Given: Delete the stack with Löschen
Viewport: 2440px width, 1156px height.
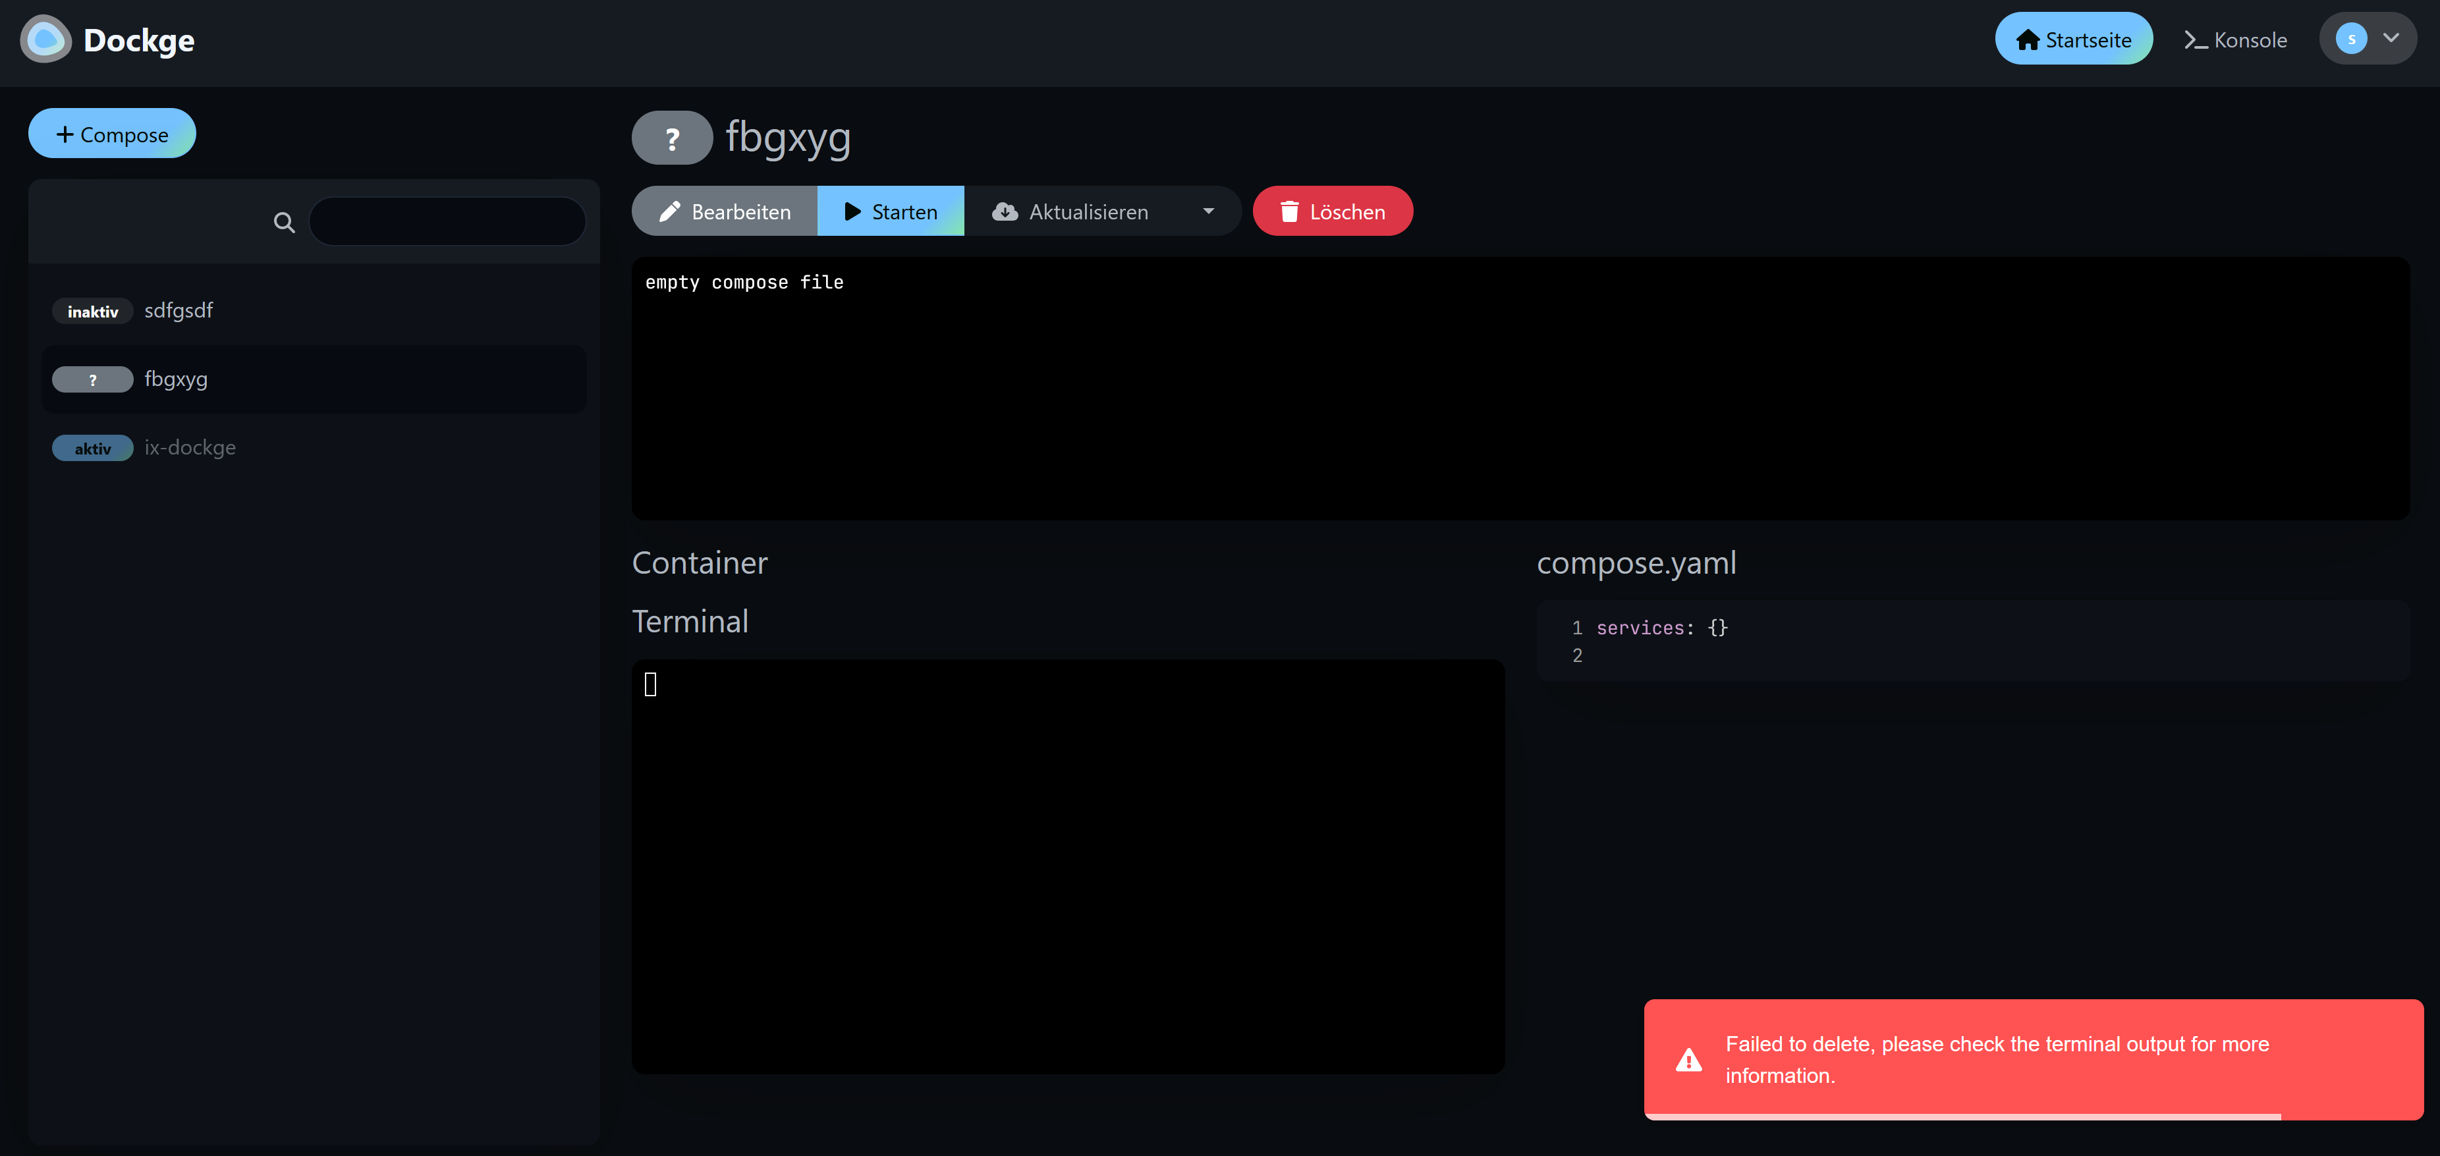Looking at the screenshot, I should (1332, 211).
